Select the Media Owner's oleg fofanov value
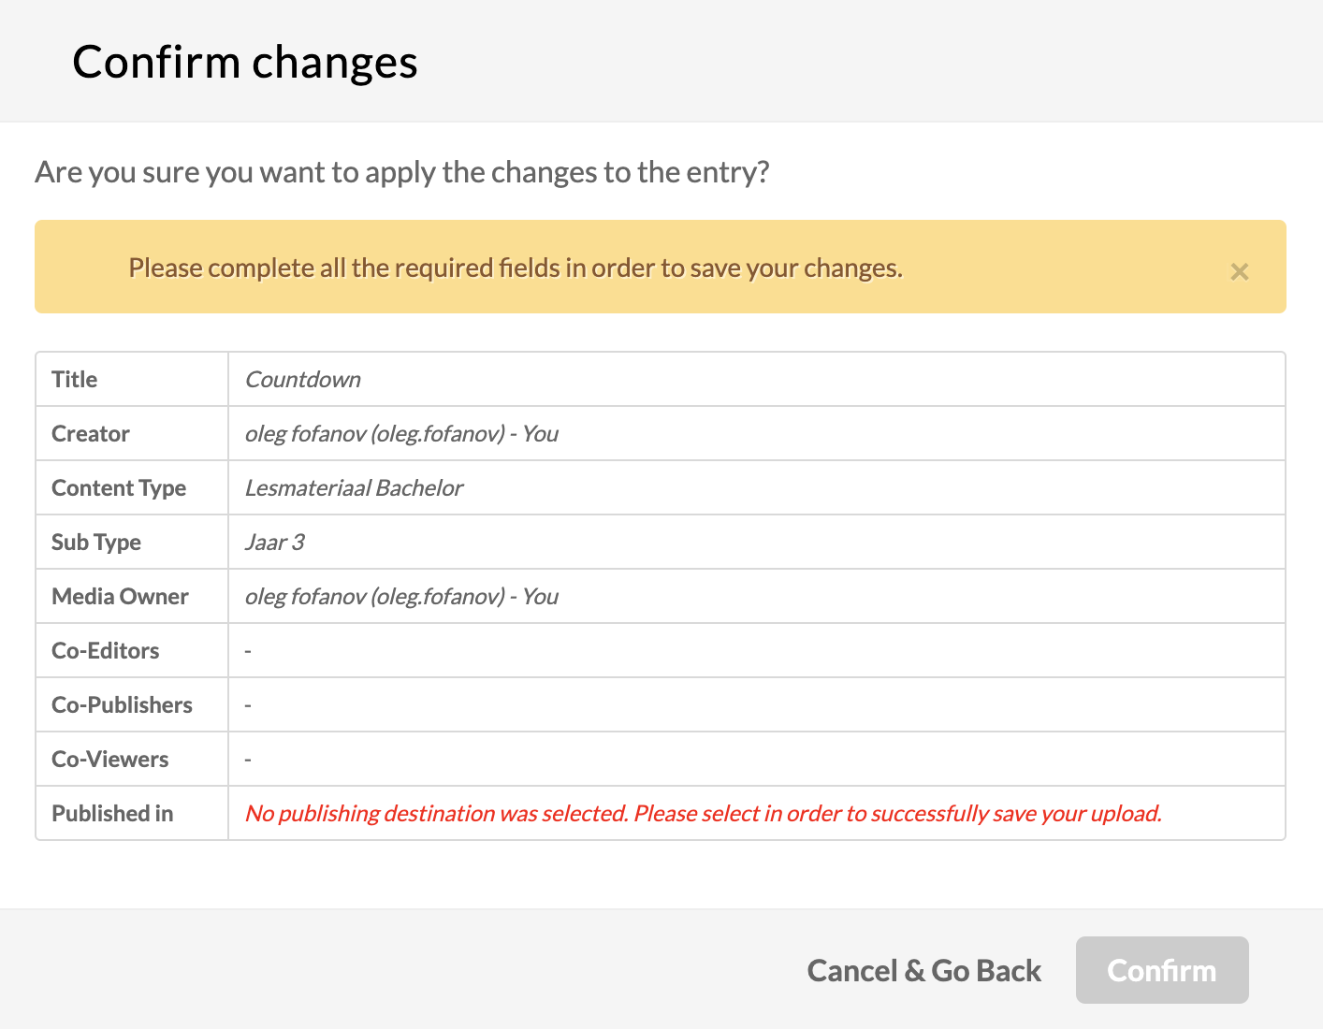 (x=401, y=596)
